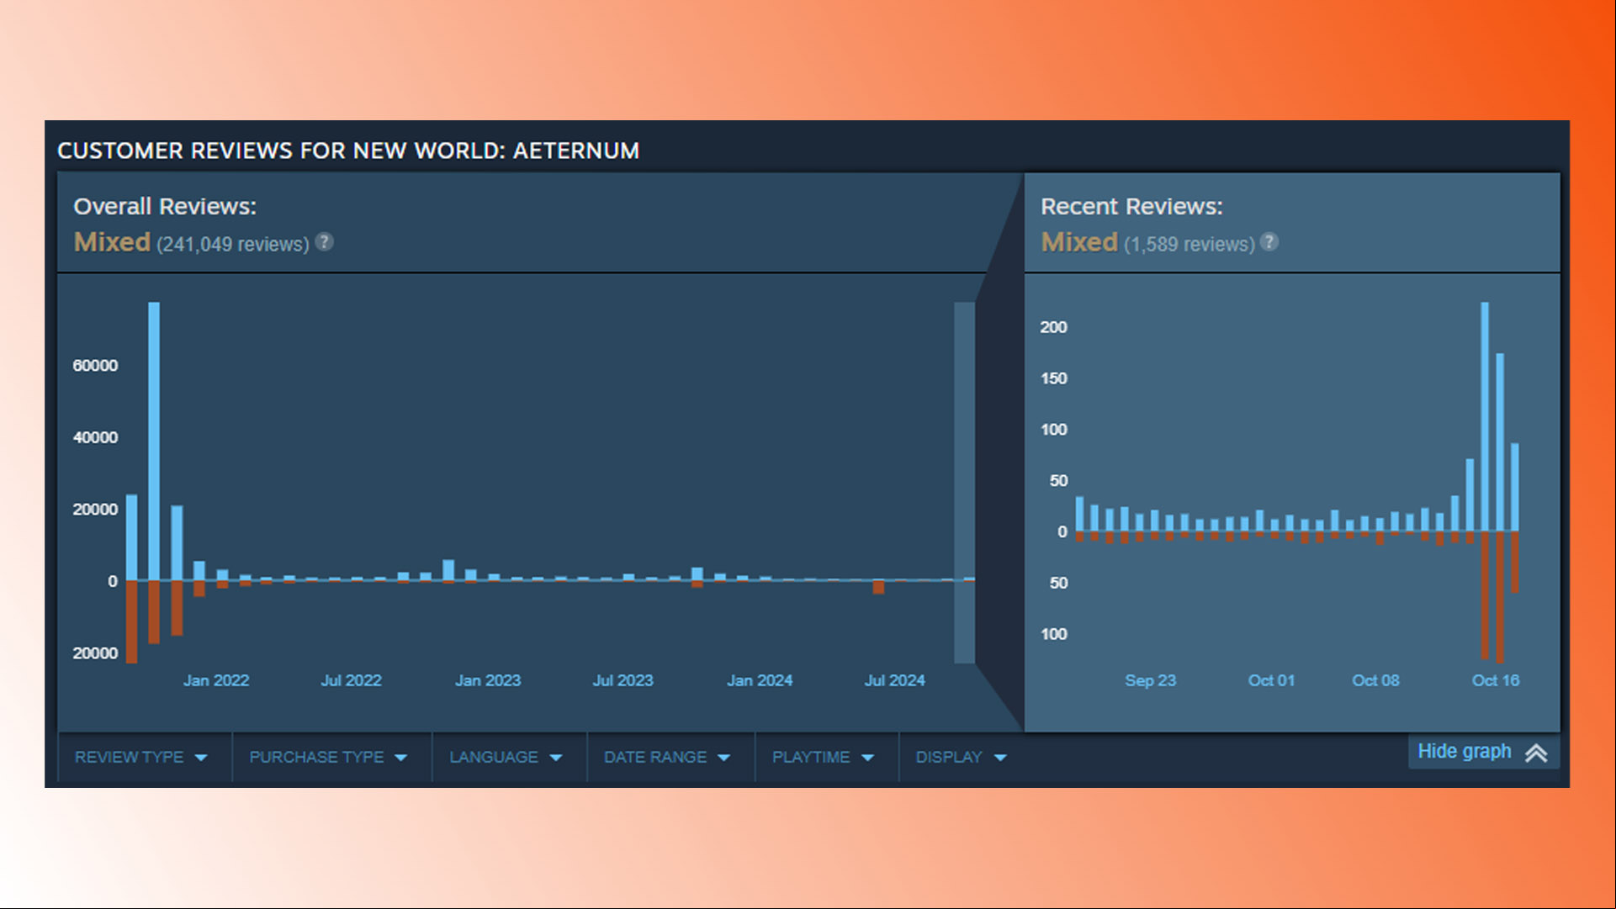The width and height of the screenshot is (1616, 909).
Task: Click the "Oct 08" axis label
Action: pyautogui.click(x=1375, y=680)
